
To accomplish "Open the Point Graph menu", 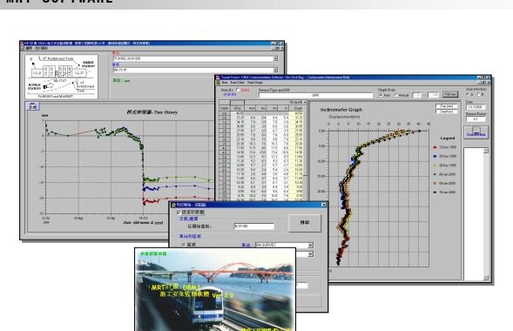I will (x=254, y=83).
